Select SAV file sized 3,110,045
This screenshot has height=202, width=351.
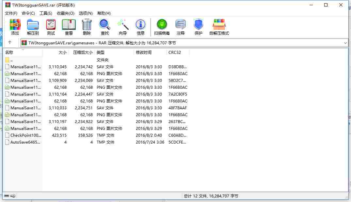tap(96, 67)
